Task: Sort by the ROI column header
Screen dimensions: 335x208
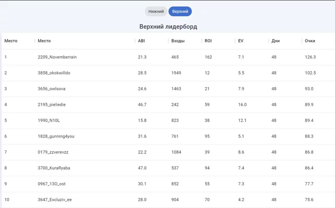Action: click(x=208, y=41)
